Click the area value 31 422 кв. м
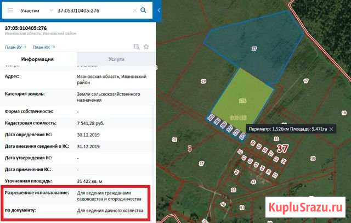 [89, 181]
